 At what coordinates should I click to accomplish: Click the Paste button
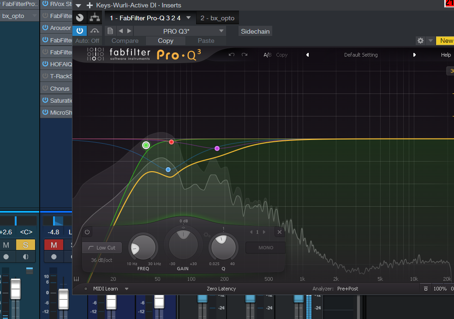(x=206, y=41)
